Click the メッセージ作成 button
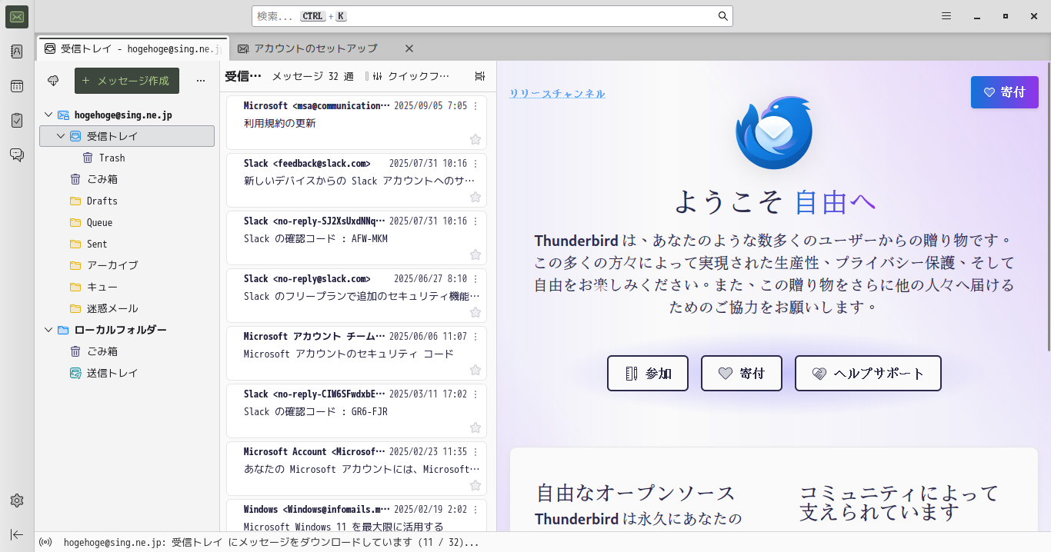The width and height of the screenshot is (1051, 552). tap(127, 81)
